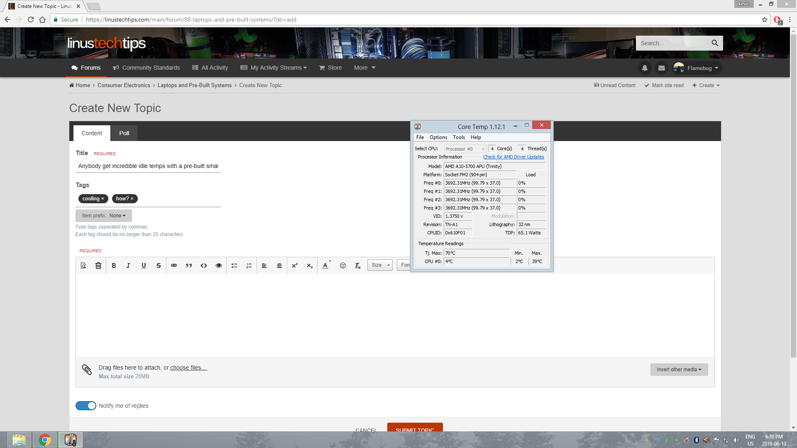The width and height of the screenshot is (797, 448).
Task: Open Item prefix None dropdown
Action: click(x=104, y=216)
